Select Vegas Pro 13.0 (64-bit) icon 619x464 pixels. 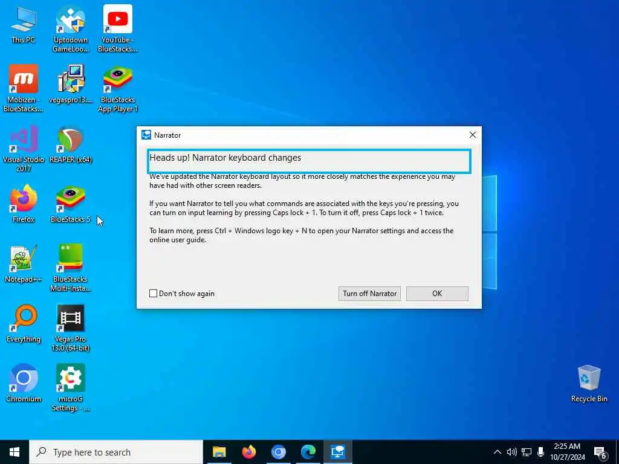(70, 328)
